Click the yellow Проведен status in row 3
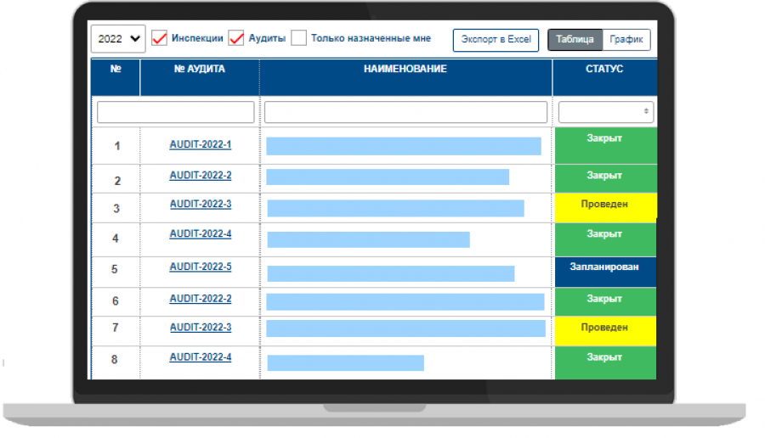 pyautogui.click(x=605, y=206)
